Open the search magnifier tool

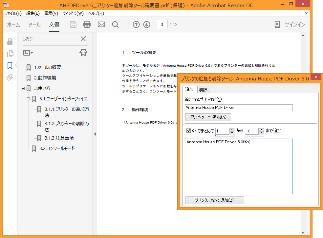[x=115, y=25]
